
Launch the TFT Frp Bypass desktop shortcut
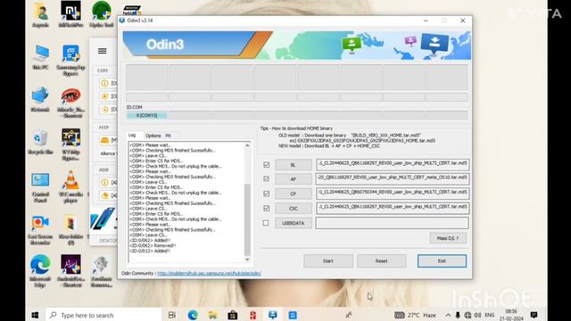pos(70,144)
